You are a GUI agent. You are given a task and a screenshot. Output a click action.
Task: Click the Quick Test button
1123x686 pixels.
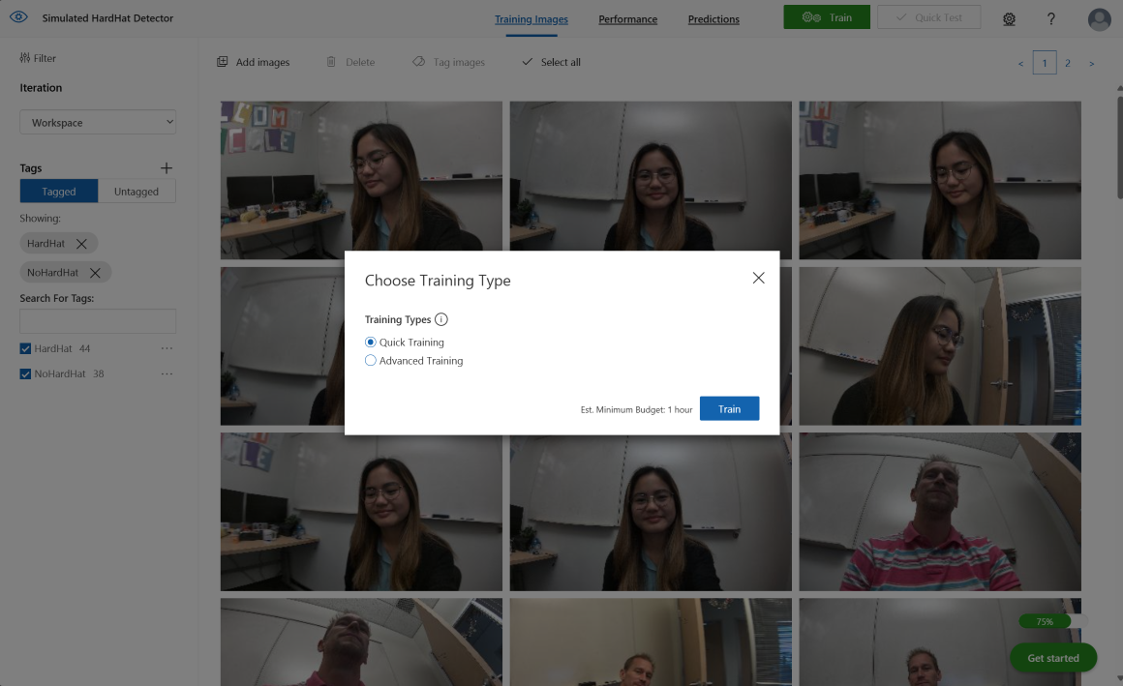929,17
